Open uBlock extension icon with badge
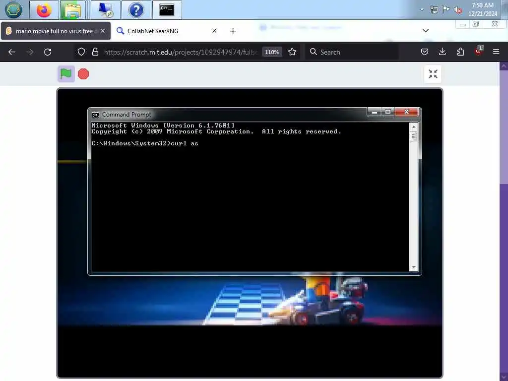The height and width of the screenshot is (381, 508). click(x=479, y=51)
